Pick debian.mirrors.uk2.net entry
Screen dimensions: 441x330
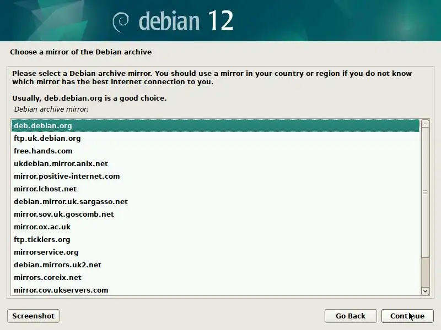coord(216,265)
